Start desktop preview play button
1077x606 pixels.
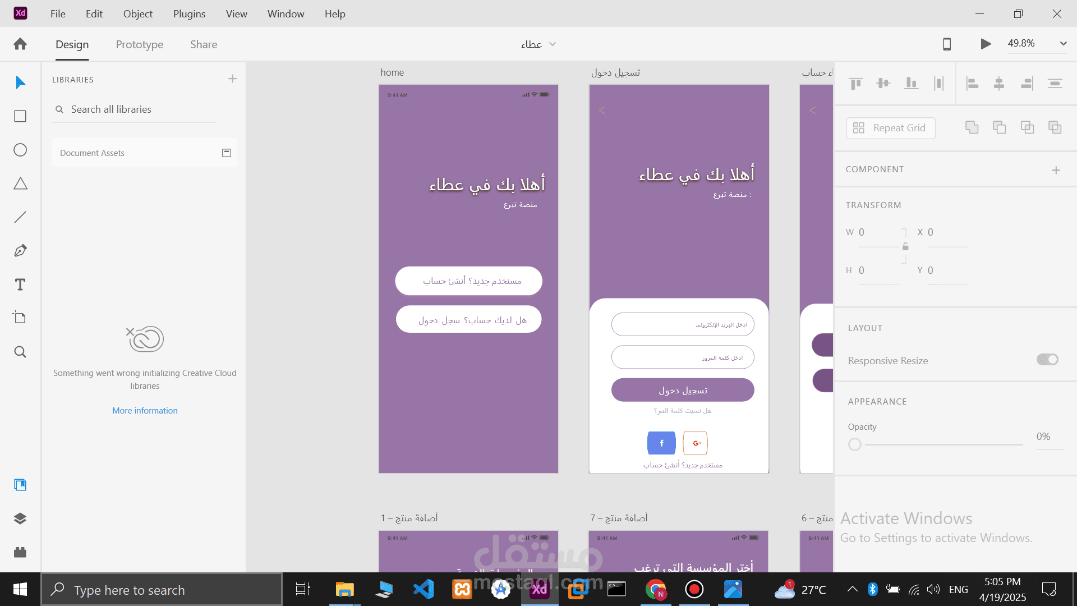click(986, 44)
